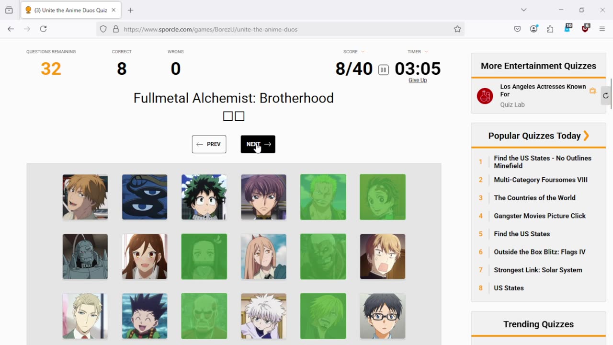Image resolution: width=613 pixels, height=345 pixels.
Task: Select the Unite the Anime Duos tab
Action: pyautogui.click(x=70, y=10)
